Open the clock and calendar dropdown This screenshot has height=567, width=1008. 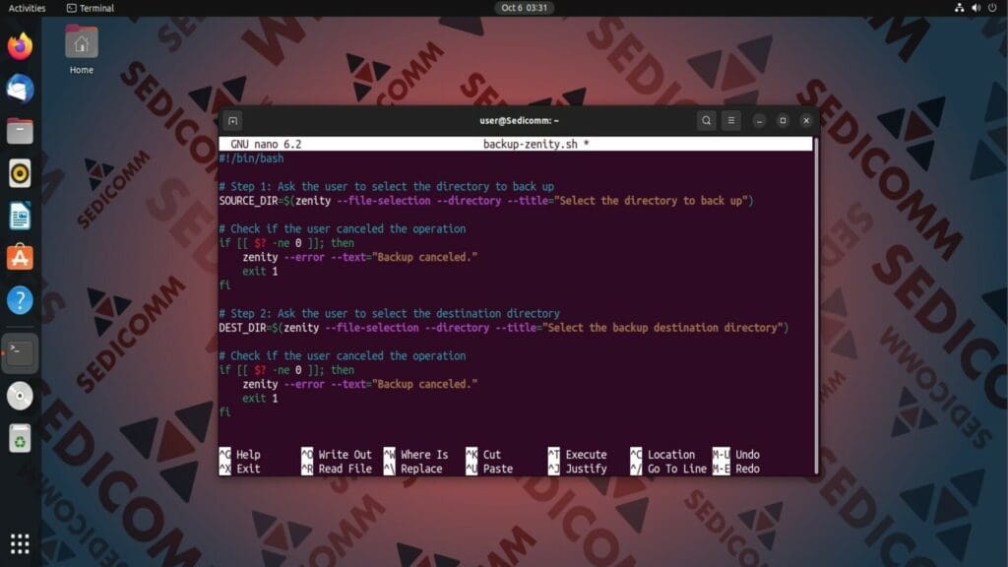527,8
